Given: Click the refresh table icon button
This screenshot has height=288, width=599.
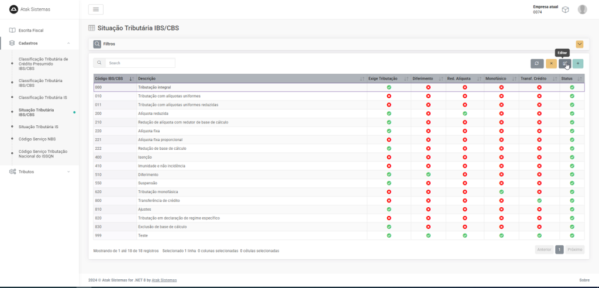Looking at the screenshot, I should click(537, 63).
